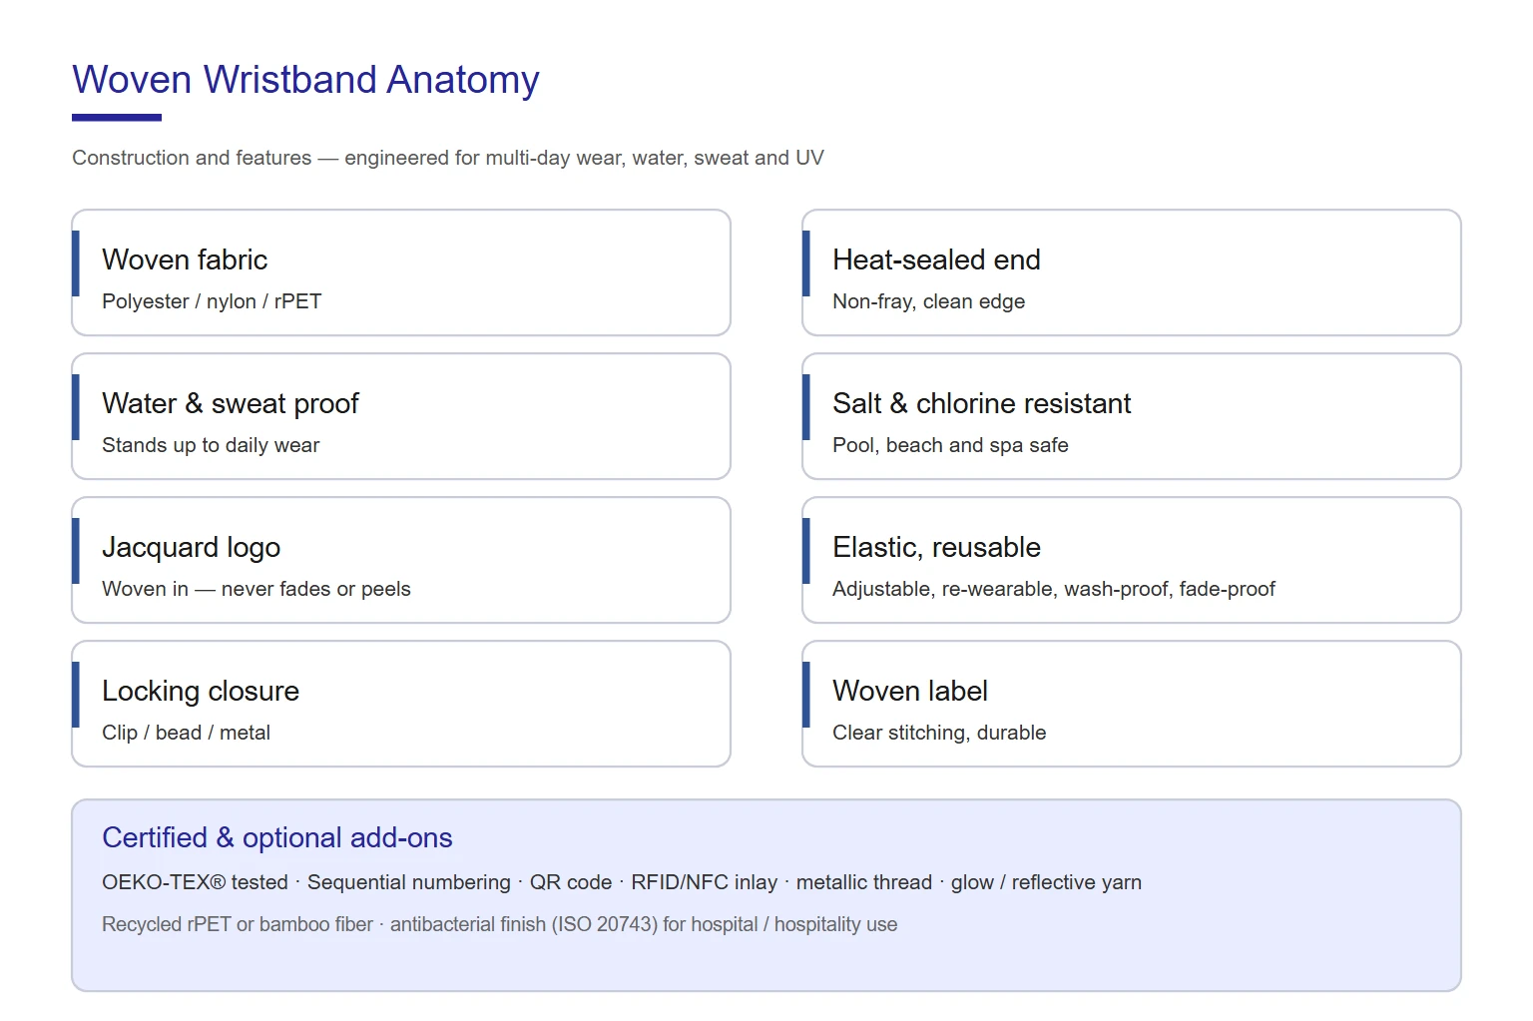The width and height of the screenshot is (1533, 1021).
Task: Click "Clear stitching, durable" text
Action: pos(939,733)
